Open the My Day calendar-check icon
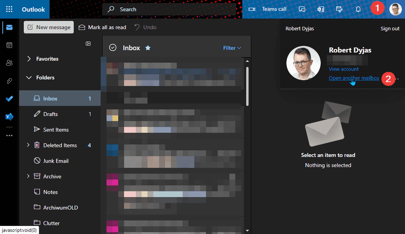The height and width of the screenshot is (234, 405). pos(339,9)
